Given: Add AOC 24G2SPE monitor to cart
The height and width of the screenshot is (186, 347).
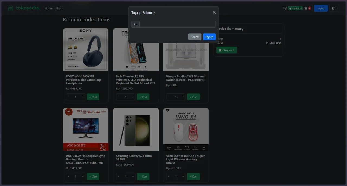Looking at the screenshot, I should [x=93, y=177].
